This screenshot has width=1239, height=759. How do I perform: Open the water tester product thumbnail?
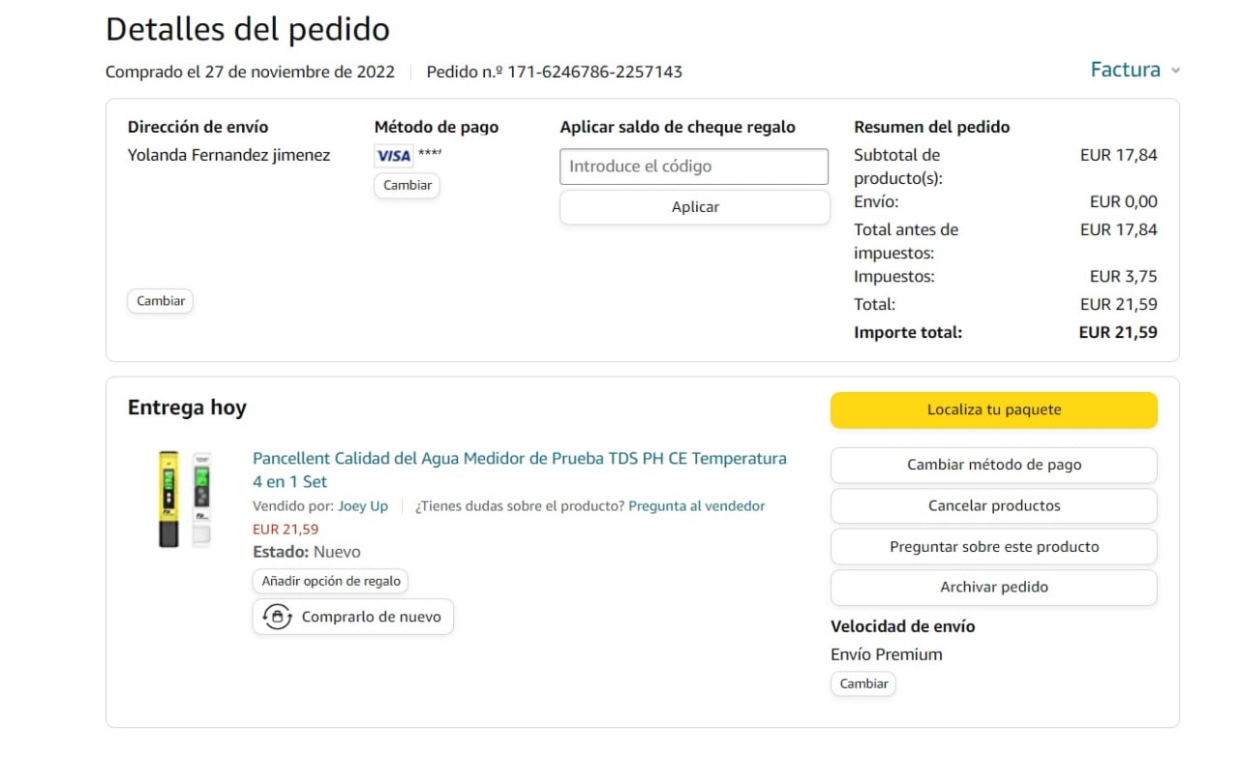coord(185,499)
